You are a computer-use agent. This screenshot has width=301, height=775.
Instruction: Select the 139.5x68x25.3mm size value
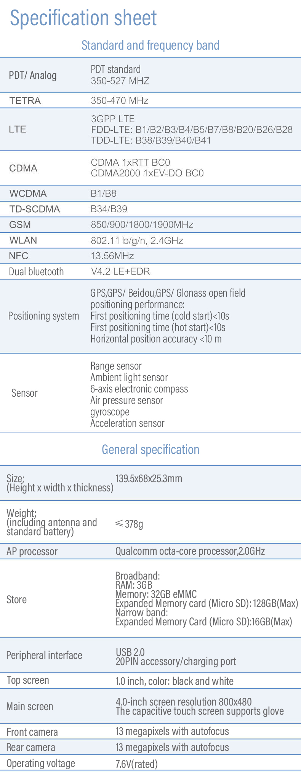coord(149,479)
